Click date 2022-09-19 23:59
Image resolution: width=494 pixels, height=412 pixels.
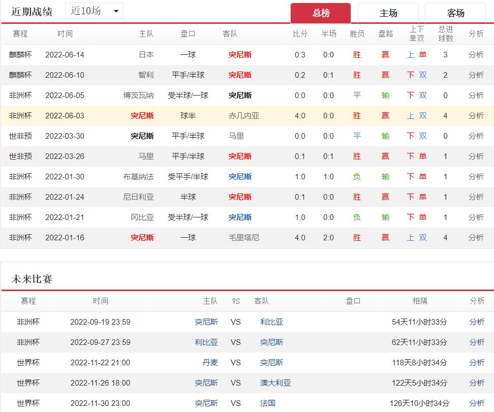coord(100,322)
